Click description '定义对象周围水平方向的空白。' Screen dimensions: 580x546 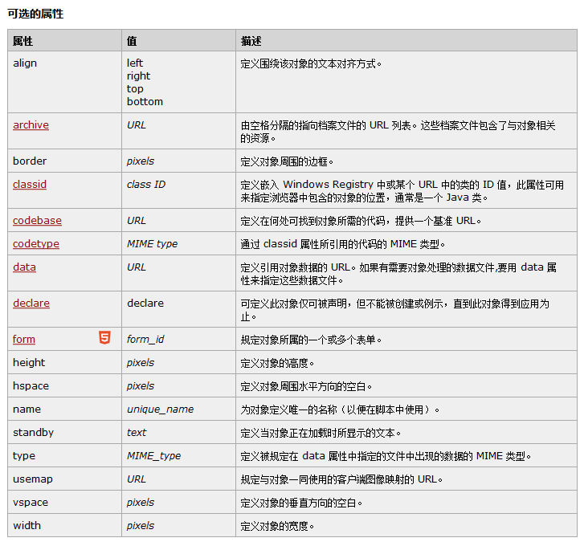pos(306,386)
